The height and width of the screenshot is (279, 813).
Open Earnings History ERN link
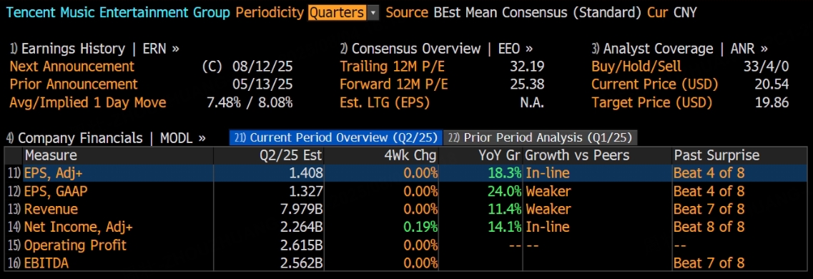94,49
